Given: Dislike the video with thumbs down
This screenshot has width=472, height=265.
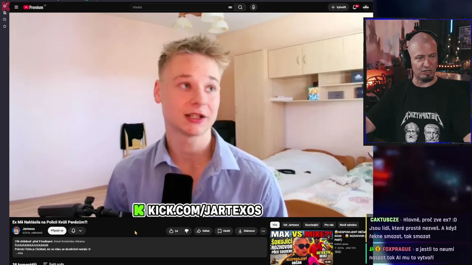Looking at the screenshot, I should (187, 231).
